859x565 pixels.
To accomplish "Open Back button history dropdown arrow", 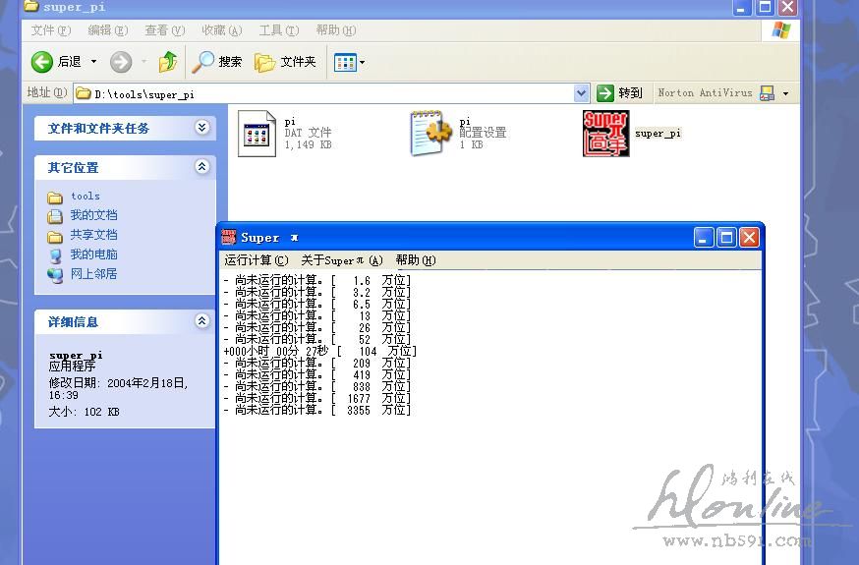I will [x=93, y=61].
